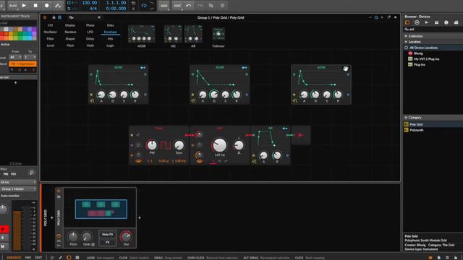Click the redo arrow in the toolbar
Screen dimensions: 463x260
tap(200, 5)
